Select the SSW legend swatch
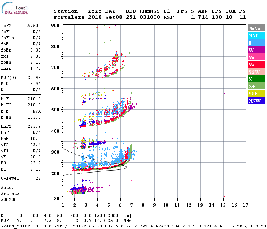The width and height of the screenshot is (267, 229). [256, 72]
